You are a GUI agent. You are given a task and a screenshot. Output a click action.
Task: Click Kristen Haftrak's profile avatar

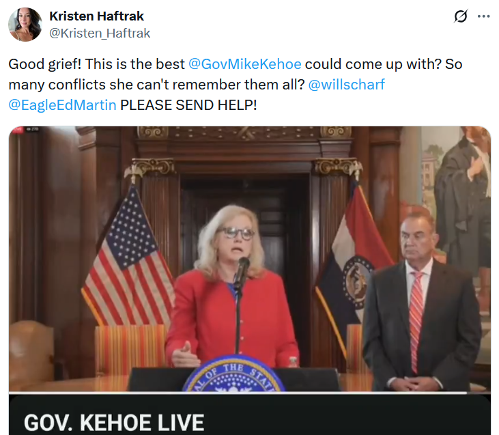[x=25, y=25]
